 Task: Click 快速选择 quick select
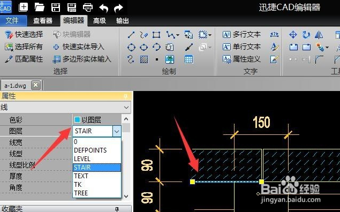coord(24,34)
